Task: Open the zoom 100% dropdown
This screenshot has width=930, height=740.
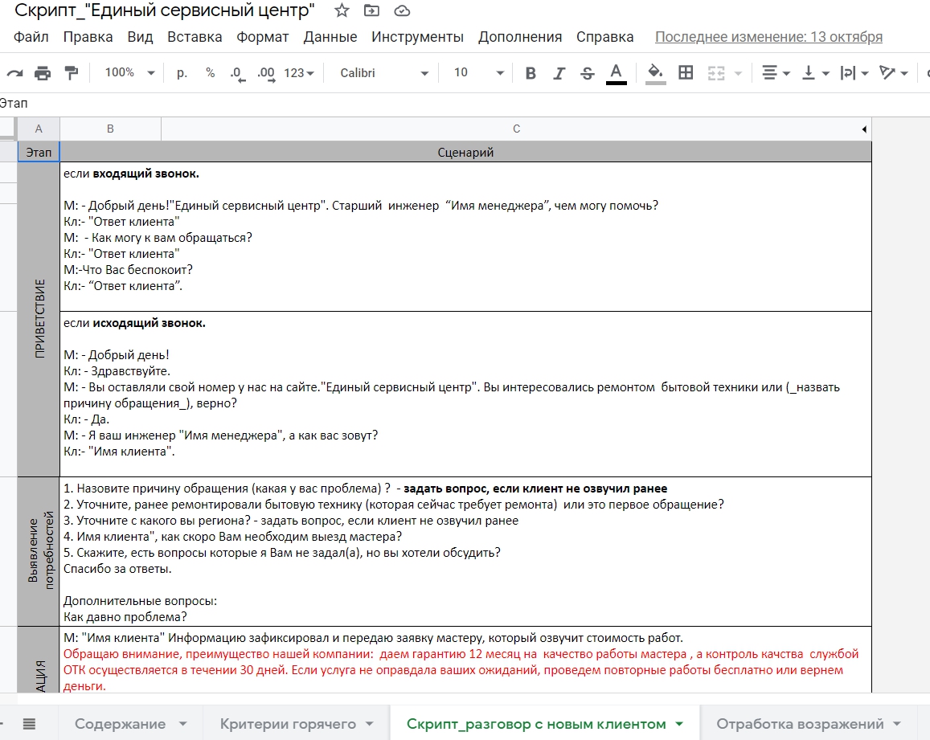Action: tap(129, 73)
